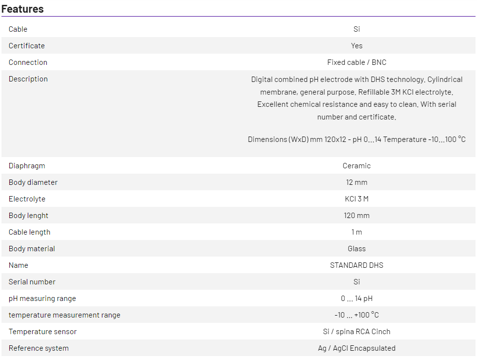477x359 pixels.
Task: Select the 120 mm value
Action: [357, 216]
